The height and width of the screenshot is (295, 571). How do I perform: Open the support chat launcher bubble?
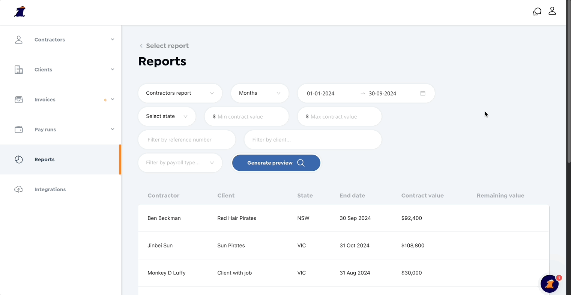(550, 284)
